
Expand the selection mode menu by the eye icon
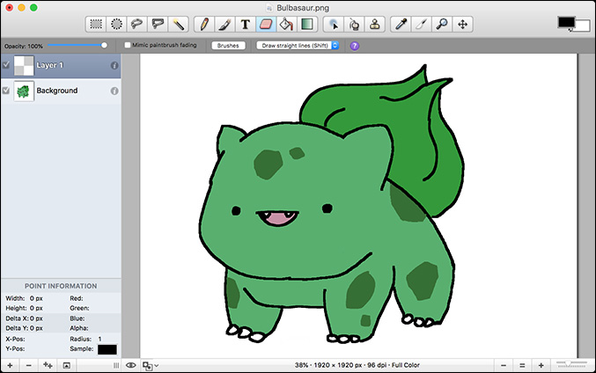pyautogui.click(x=151, y=366)
